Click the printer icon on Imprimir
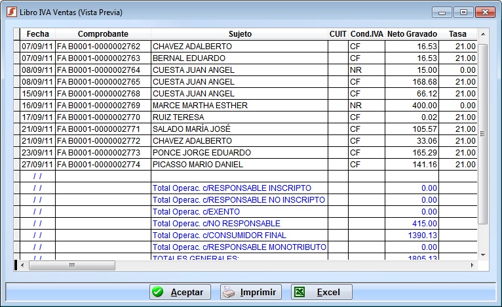The height and width of the screenshot is (307, 502). coord(227,292)
